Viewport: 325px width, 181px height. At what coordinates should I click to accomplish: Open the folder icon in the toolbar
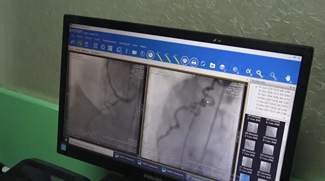[x=213, y=65]
